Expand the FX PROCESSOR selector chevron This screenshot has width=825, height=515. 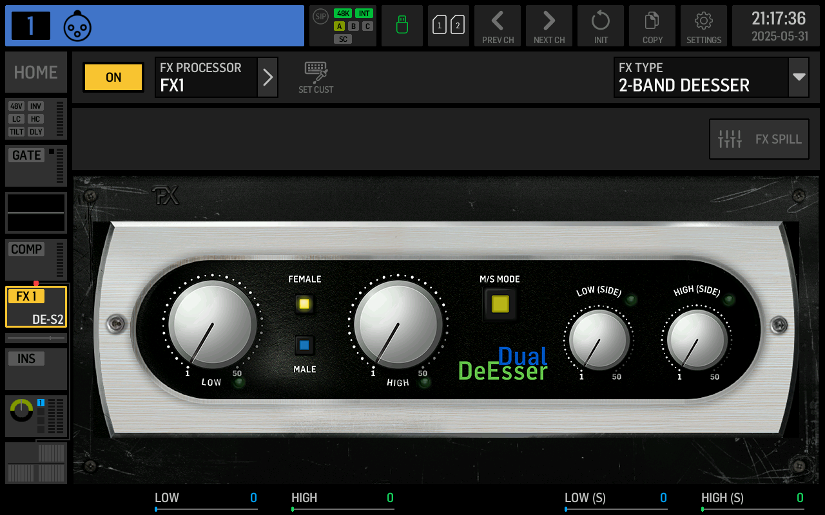click(267, 77)
